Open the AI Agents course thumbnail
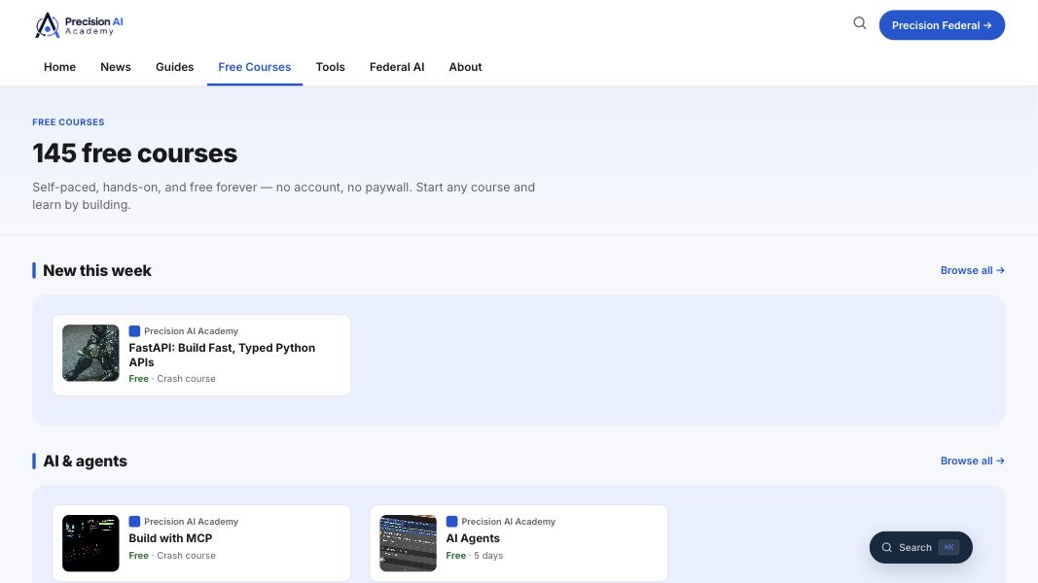 point(408,543)
